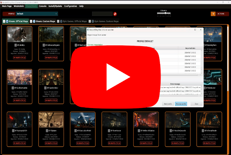Select the Maps/Mods menu item
231x155 pixels.
click(x=31, y=6)
